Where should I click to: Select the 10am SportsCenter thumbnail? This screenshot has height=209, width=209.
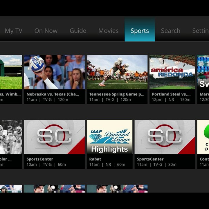coord(54,137)
